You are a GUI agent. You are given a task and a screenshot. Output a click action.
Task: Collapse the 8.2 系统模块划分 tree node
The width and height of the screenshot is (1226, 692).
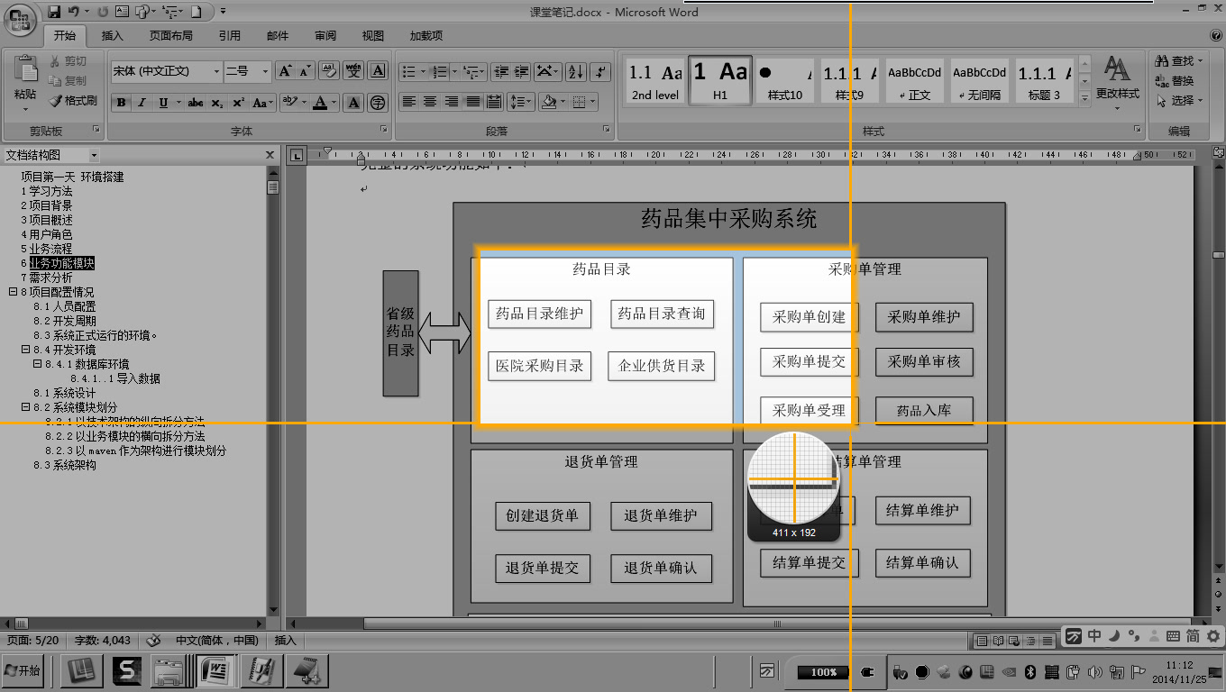[25, 407]
